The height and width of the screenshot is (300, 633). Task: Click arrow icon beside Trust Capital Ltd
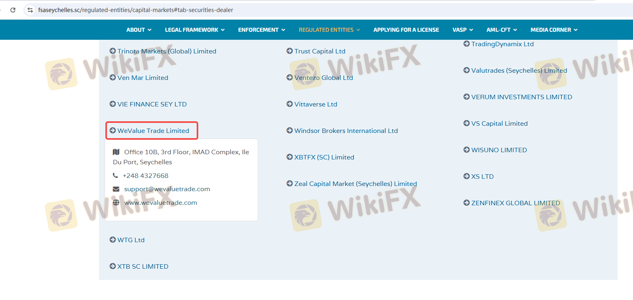(x=290, y=51)
